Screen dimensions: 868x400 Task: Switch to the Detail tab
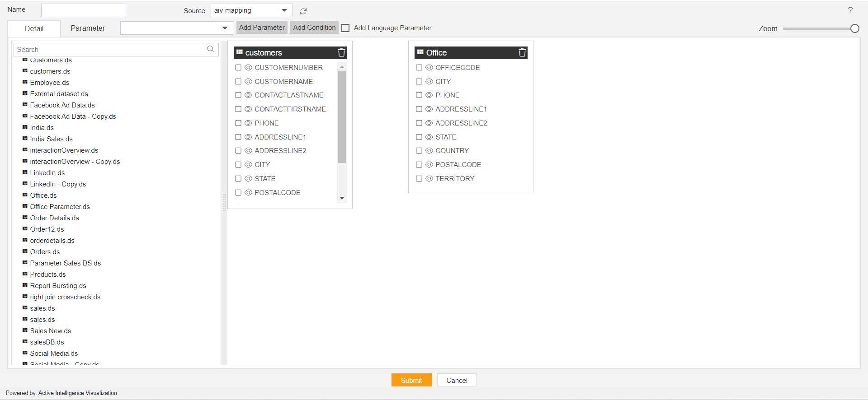pyautogui.click(x=34, y=28)
